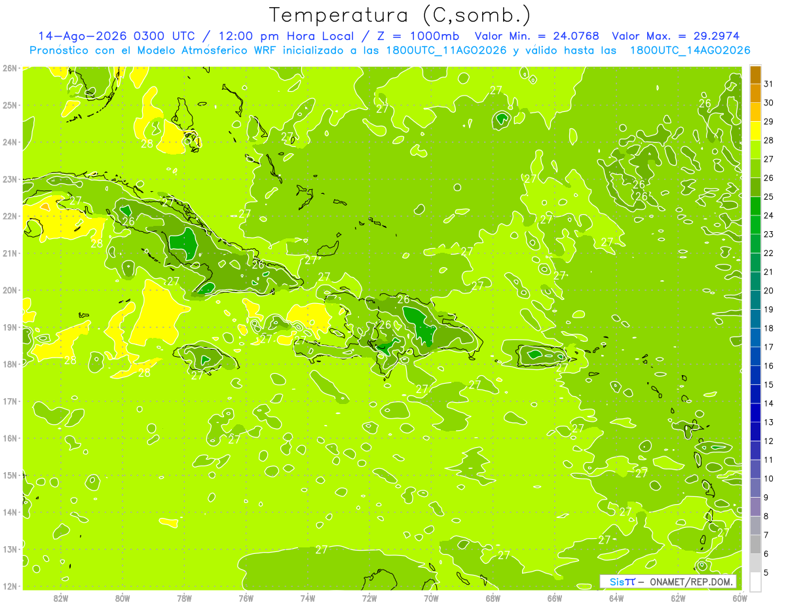786x607 pixels.
Task: Click the 68W longitude label
Action: (493, 597)
